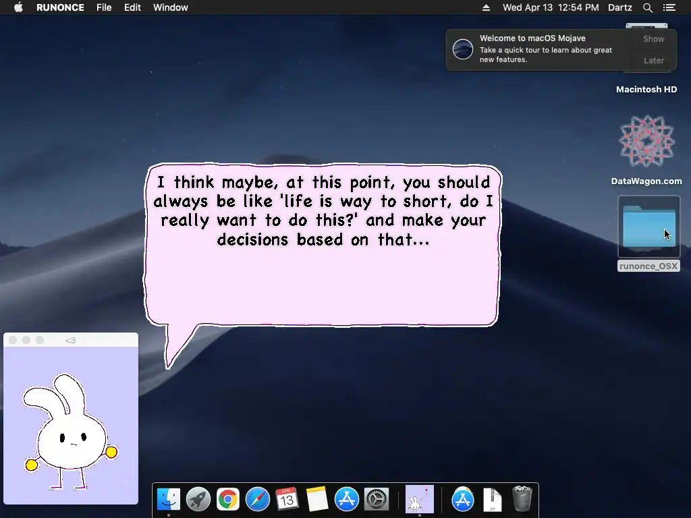Open the Trash in the Dock
691x518 pixels.
(x=522, y=498)
